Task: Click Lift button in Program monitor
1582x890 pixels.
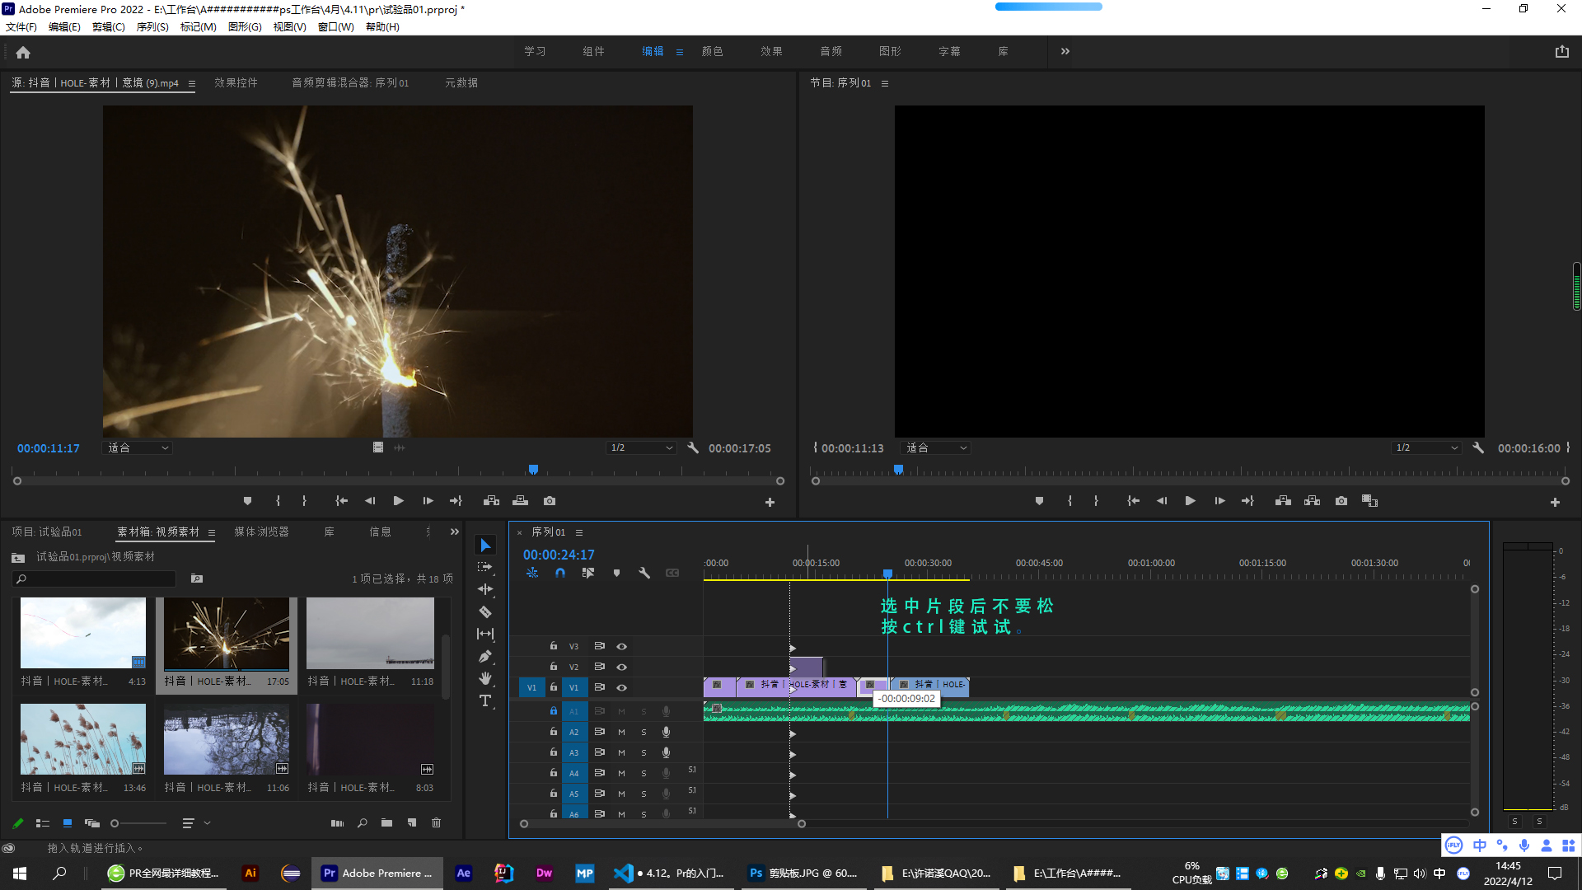Action: (x=1283, y=501)
